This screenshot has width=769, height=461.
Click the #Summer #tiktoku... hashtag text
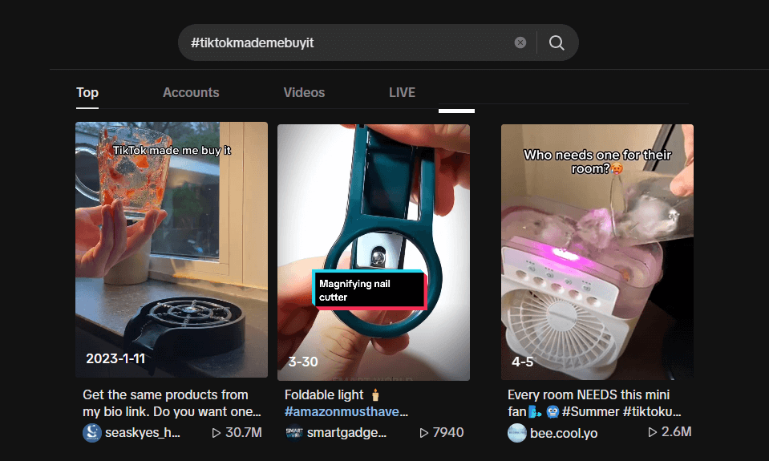pyautogui.click(x=621, y=411)
